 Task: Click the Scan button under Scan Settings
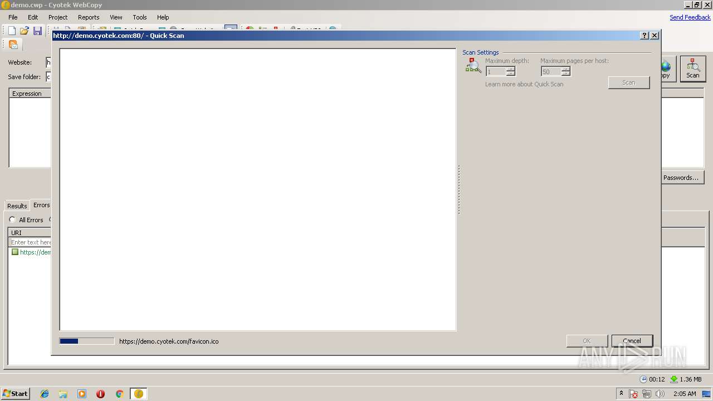629,82
